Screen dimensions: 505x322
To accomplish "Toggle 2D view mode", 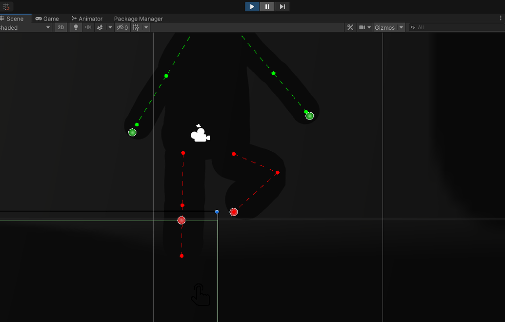I will click(61, 27).
